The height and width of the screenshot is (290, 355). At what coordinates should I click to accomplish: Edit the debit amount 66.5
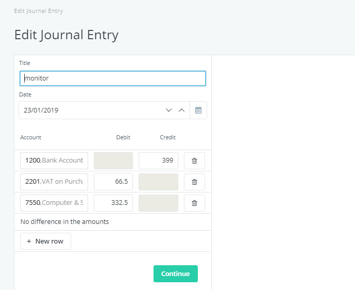pos(113,182)
